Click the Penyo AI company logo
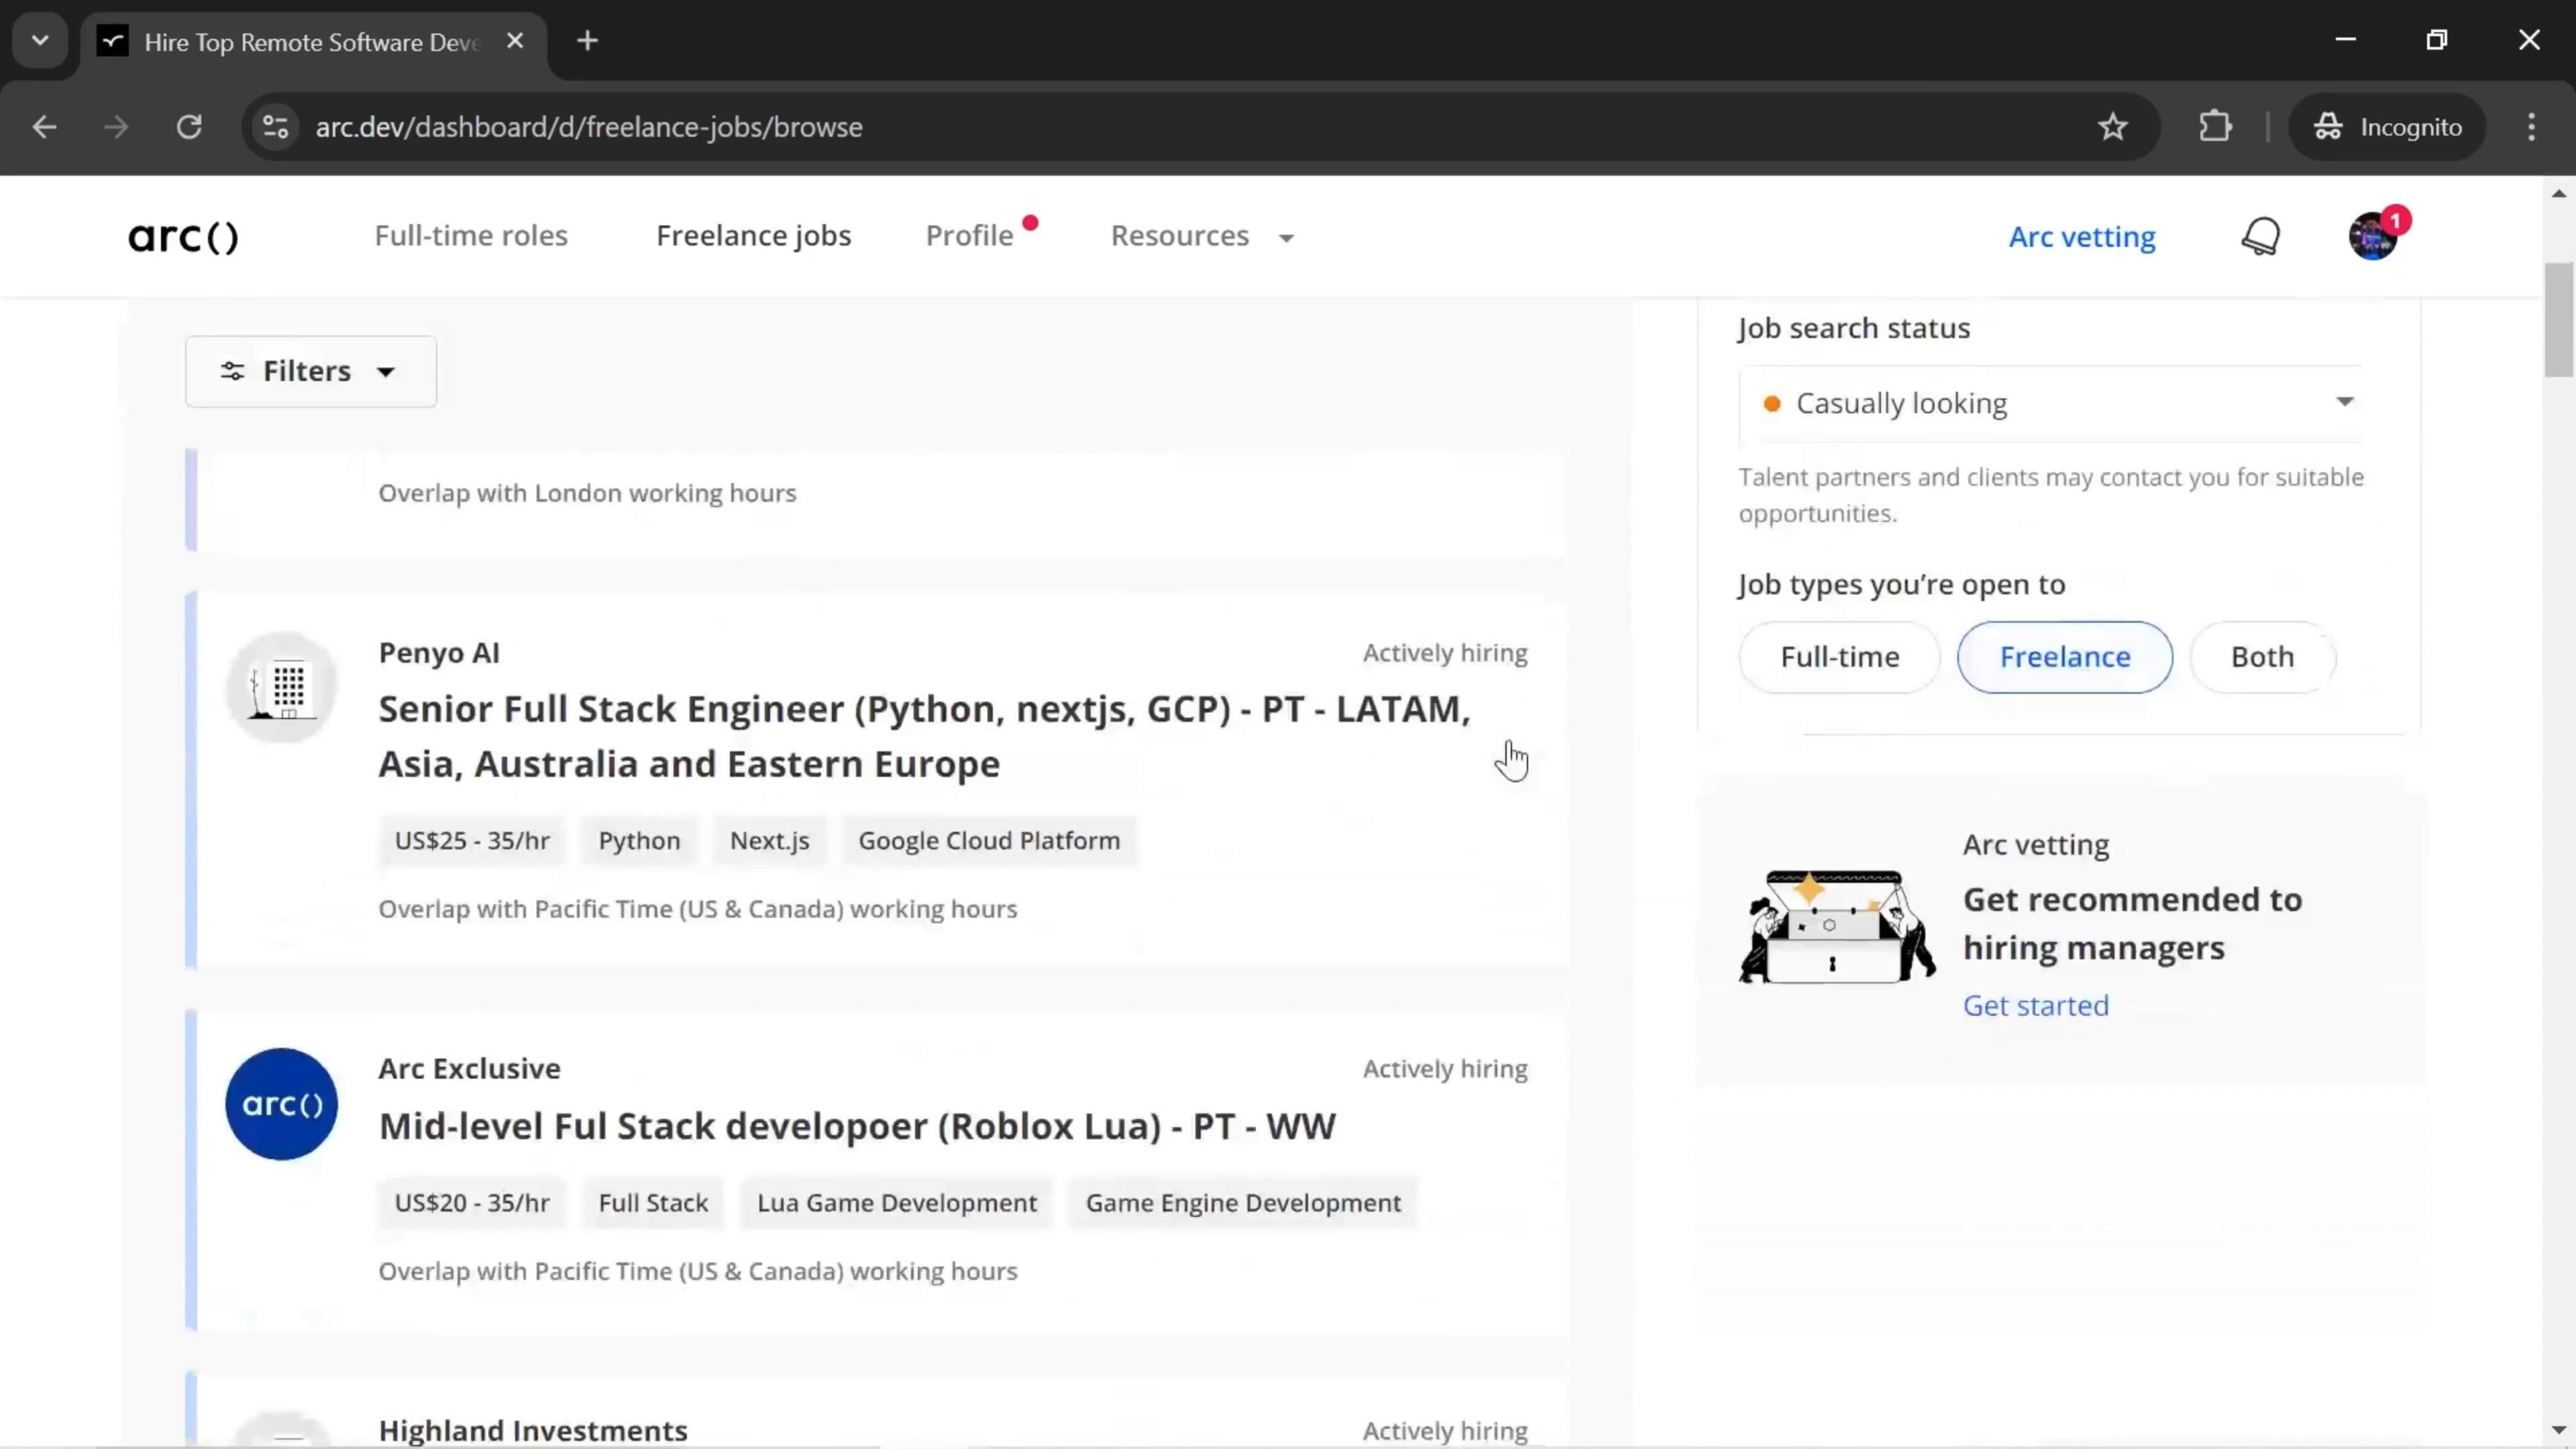 282,687
